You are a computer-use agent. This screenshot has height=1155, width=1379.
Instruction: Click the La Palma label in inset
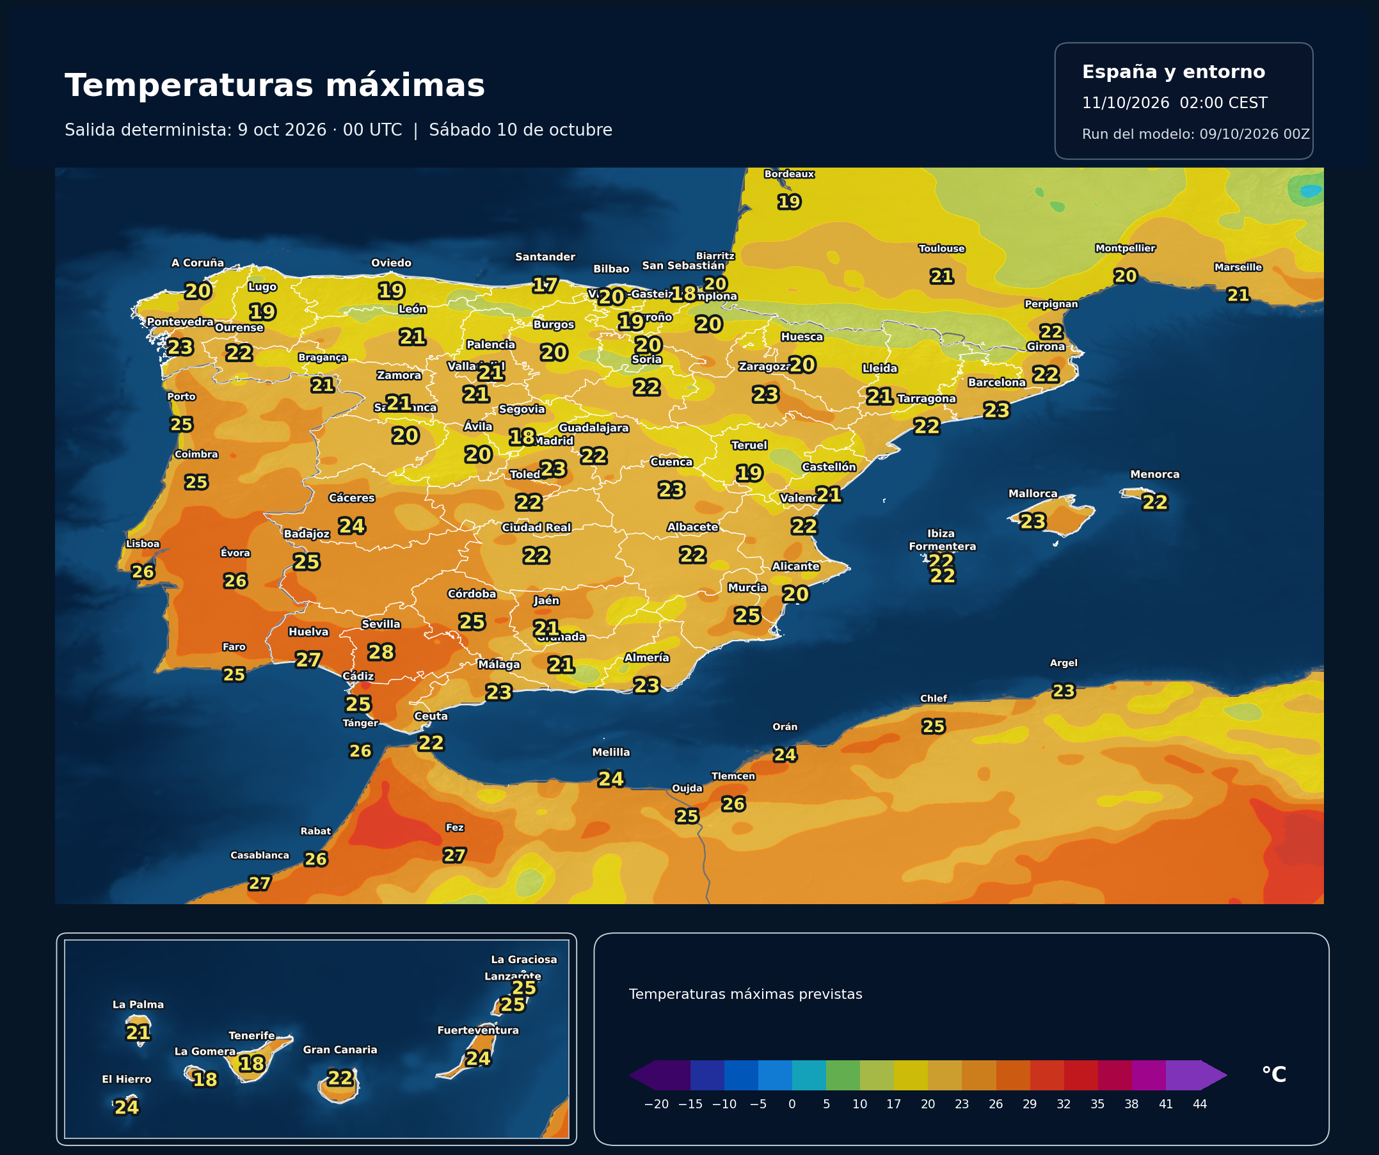point(138,1005)
